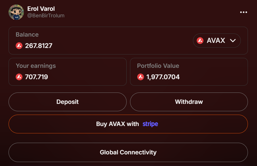Expand the AVAX currency dropdown chevron
This screenshot has width=257, height=166.
pyautogui.click(x=233, y=41)
